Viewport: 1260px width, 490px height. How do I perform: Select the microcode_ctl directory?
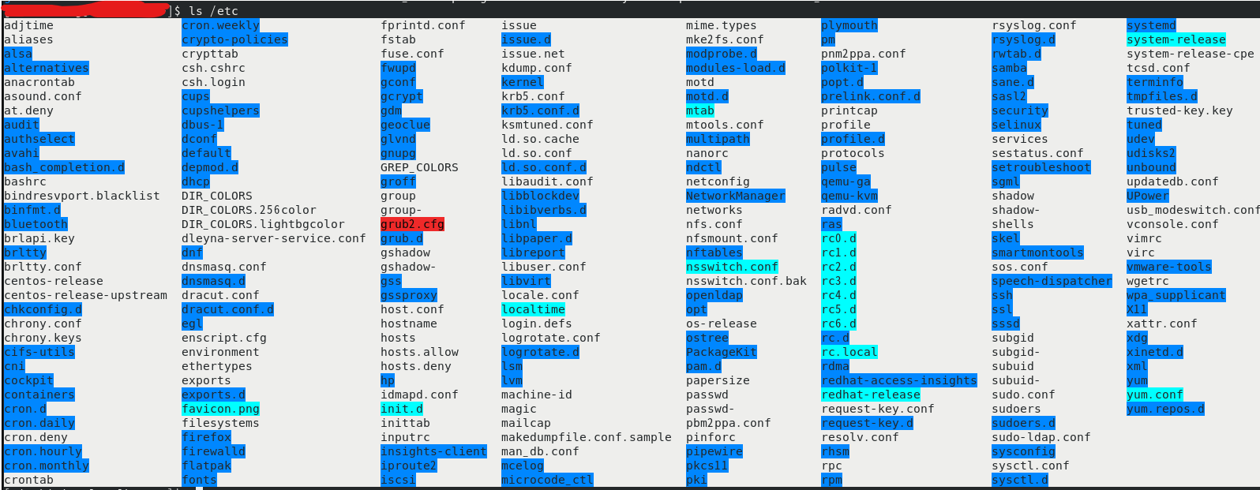click(x=547, y=480)
